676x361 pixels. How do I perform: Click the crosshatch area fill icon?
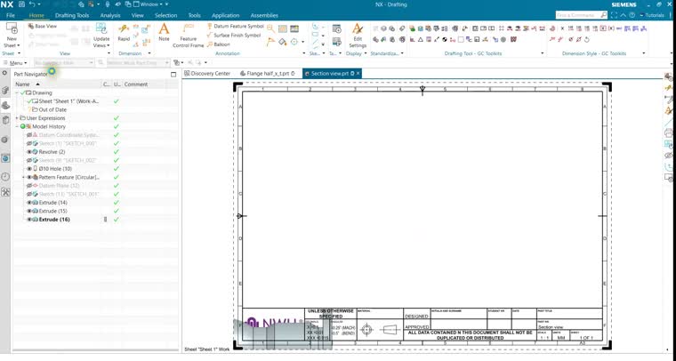[x=282, y=28]
